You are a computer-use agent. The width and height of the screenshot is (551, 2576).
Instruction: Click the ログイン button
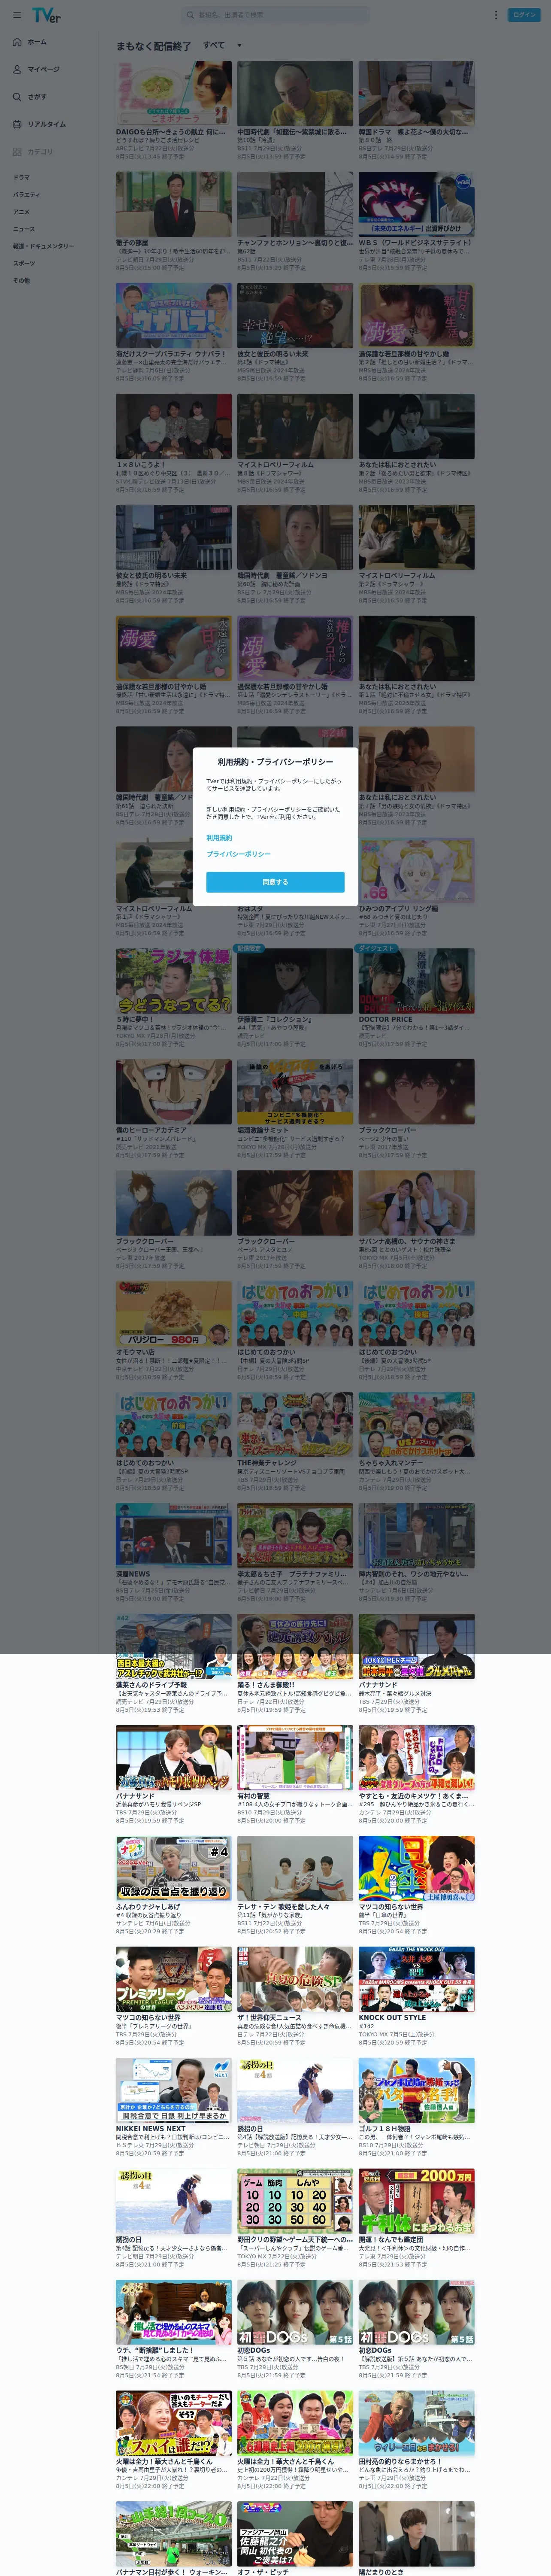coord(524,15)
